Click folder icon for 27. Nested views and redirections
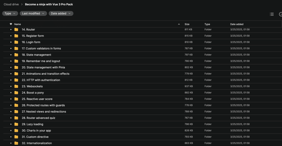 (16, 111)
